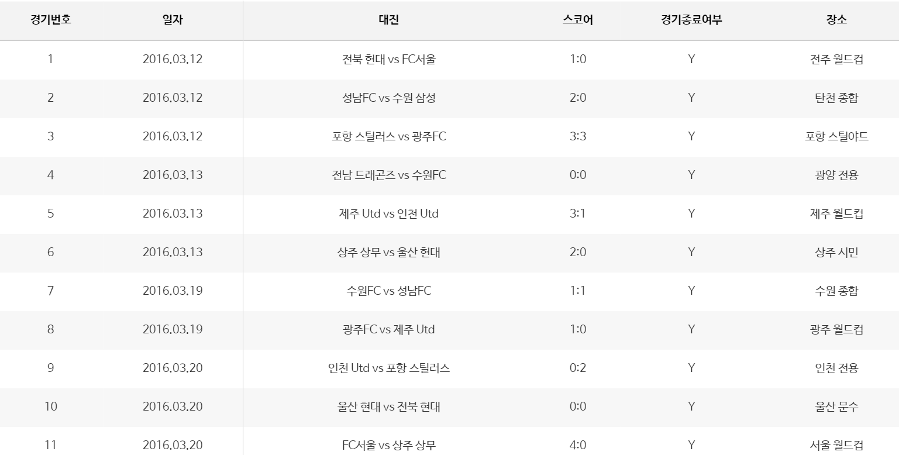Click the 전주 월드컵 venue cell

(836, 59)
